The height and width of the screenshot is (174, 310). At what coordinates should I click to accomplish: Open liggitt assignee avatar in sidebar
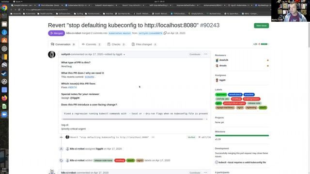click(x=217, y=80)
